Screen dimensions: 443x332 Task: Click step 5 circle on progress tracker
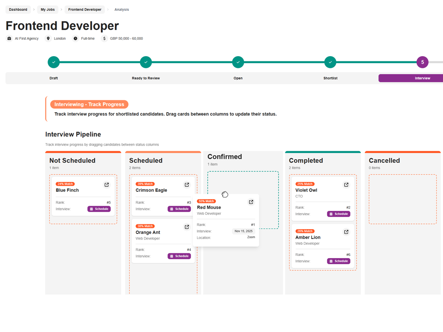(x=422, y=62)
